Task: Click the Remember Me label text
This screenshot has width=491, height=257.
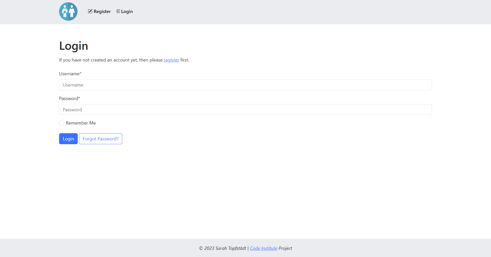Action: [81, 123]
